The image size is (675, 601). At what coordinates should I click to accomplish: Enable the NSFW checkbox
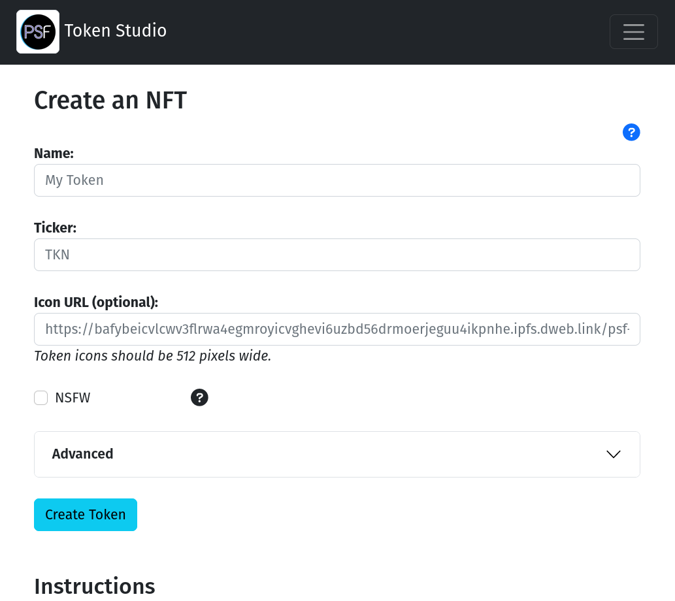point(41,398)
